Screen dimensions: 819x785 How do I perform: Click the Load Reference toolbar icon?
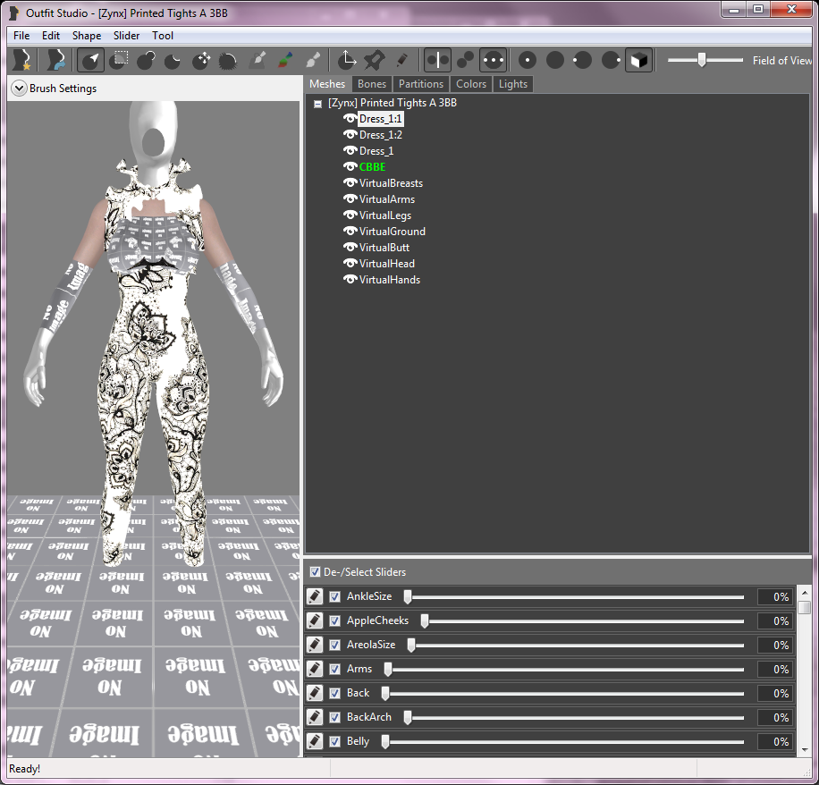coord(55,60)
